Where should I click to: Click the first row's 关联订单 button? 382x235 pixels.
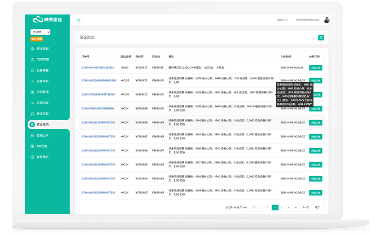click(315, 68)
